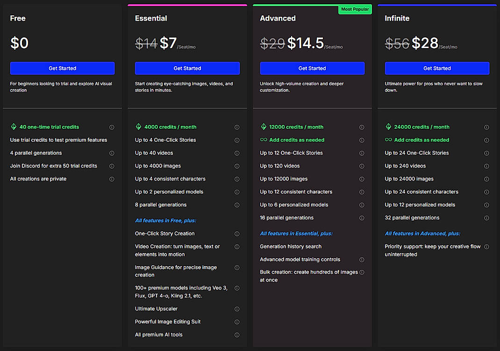
Task: Click the infinity icon next to Add credits as needed
Action: (x=264, y=140)
